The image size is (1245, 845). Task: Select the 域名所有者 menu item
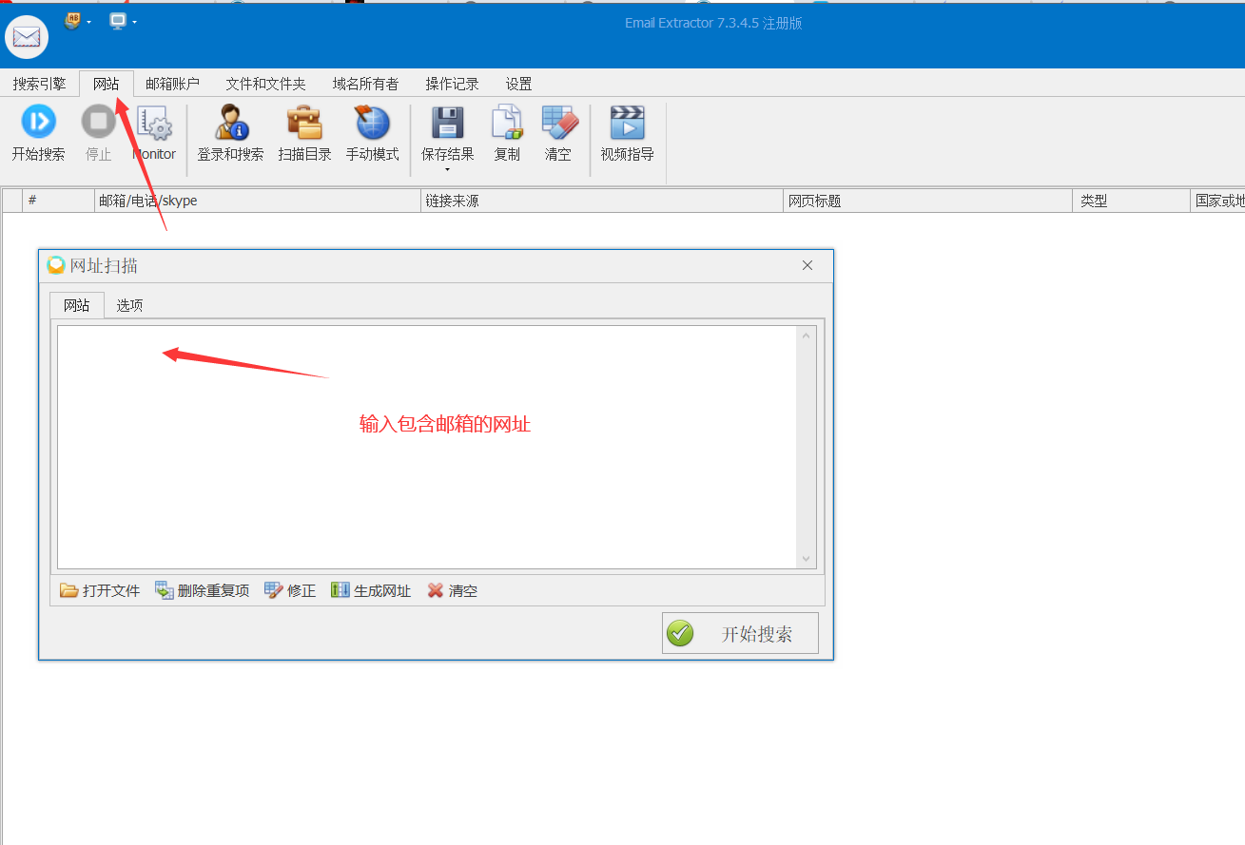[365, 84]
